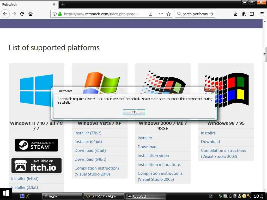Click the Download on Steam badge
The image size is (267, 200).
coord(37,145)
